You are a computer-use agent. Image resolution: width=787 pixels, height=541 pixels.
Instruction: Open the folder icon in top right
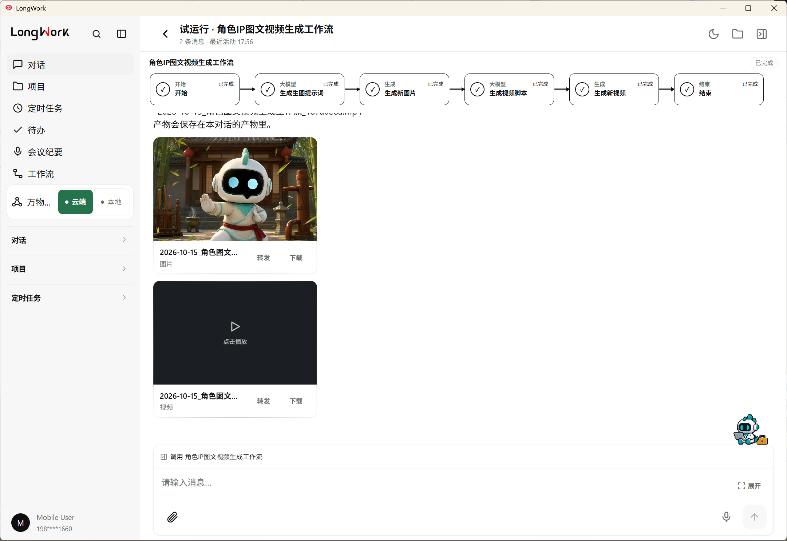[x=737, y=34]
